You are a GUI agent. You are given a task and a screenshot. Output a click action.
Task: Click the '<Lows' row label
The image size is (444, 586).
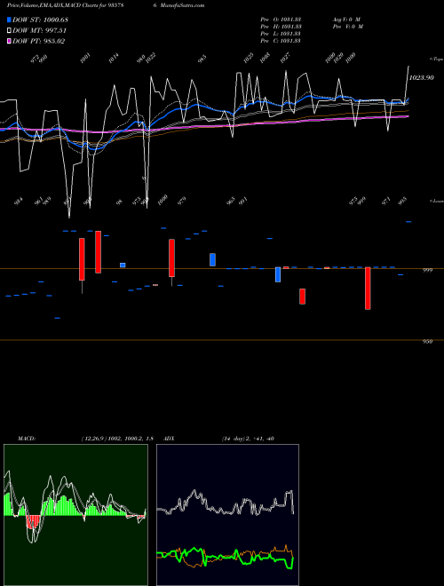[x=436, y=201]
